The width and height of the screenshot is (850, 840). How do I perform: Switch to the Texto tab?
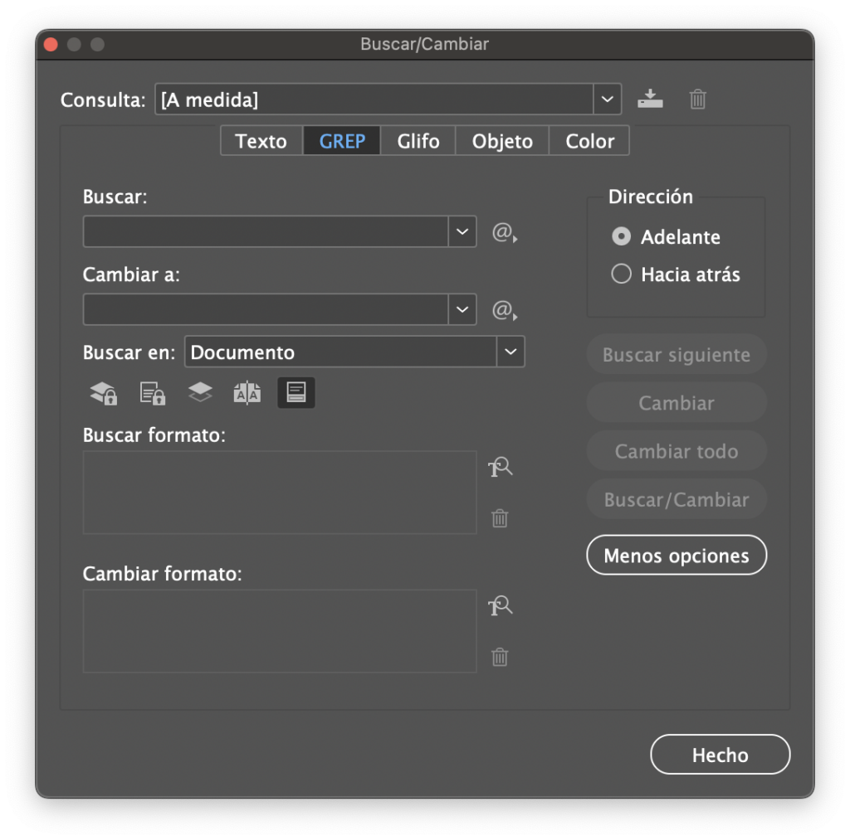(261, 141)
